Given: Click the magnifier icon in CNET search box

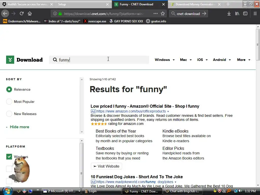Looking at the screenshot, I should coord(55,60).
